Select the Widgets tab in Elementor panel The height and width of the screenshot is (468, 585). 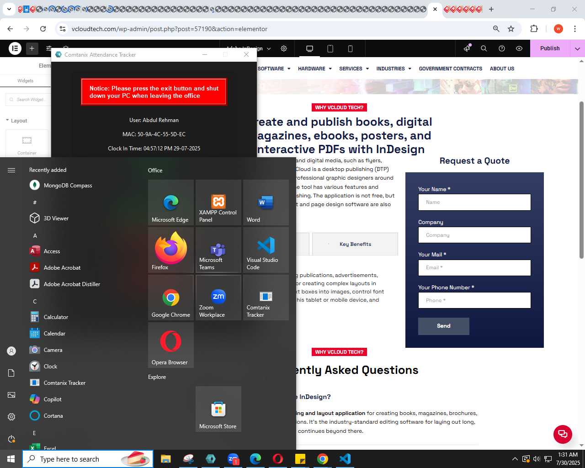pos(25,80)
